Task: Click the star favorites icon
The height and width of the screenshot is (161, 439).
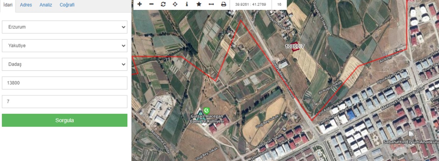Action: click(x=199, y=4)
